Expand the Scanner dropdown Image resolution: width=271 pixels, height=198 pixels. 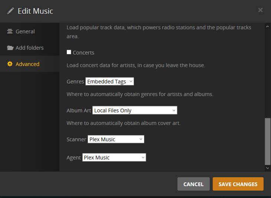coord(116,139)
